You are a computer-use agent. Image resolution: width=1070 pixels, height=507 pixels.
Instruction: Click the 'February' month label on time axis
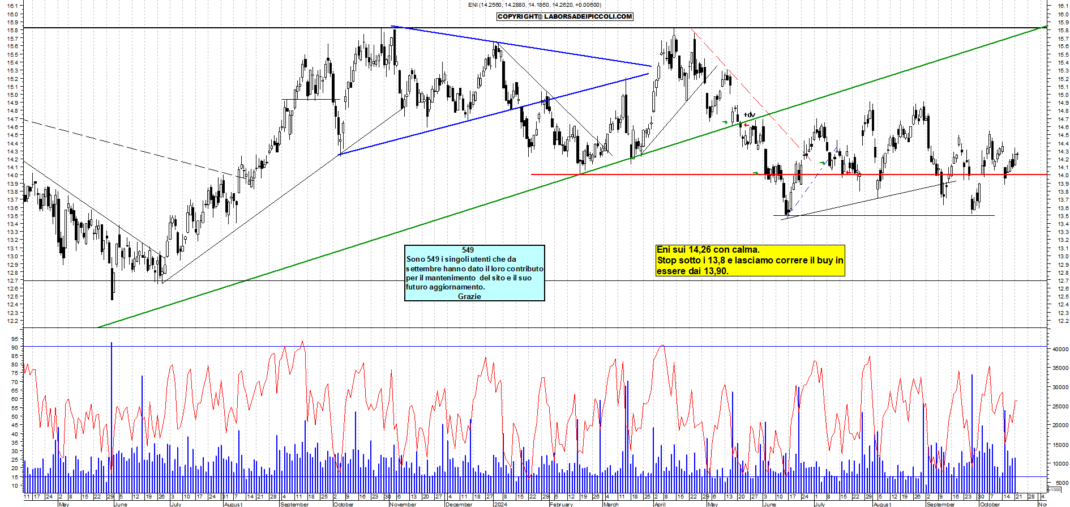click(561, 504)
